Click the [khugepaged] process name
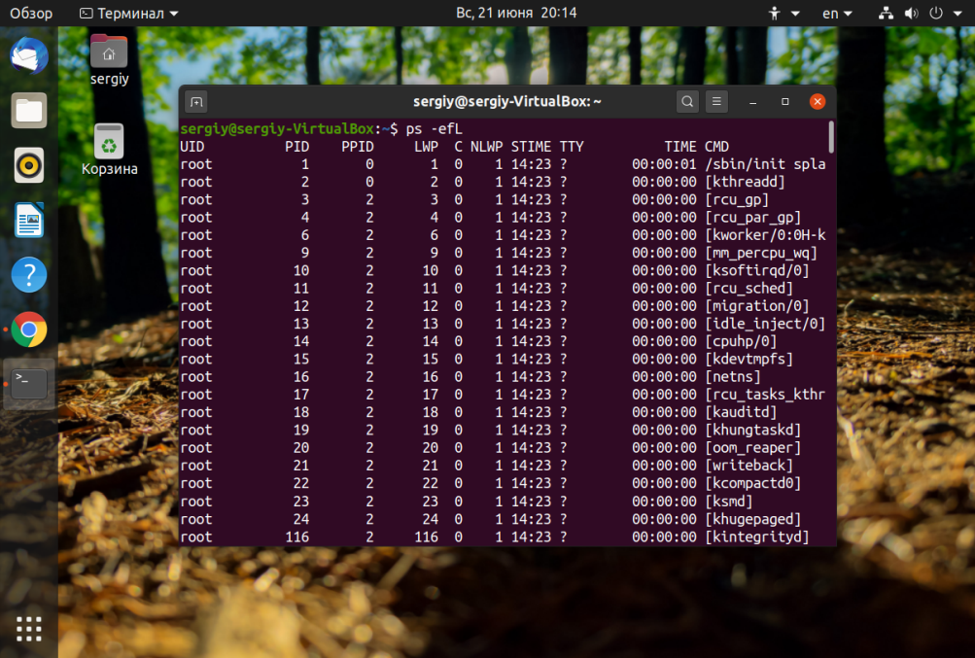This screenshot has width=975, height=658. (x=753, y=519)
